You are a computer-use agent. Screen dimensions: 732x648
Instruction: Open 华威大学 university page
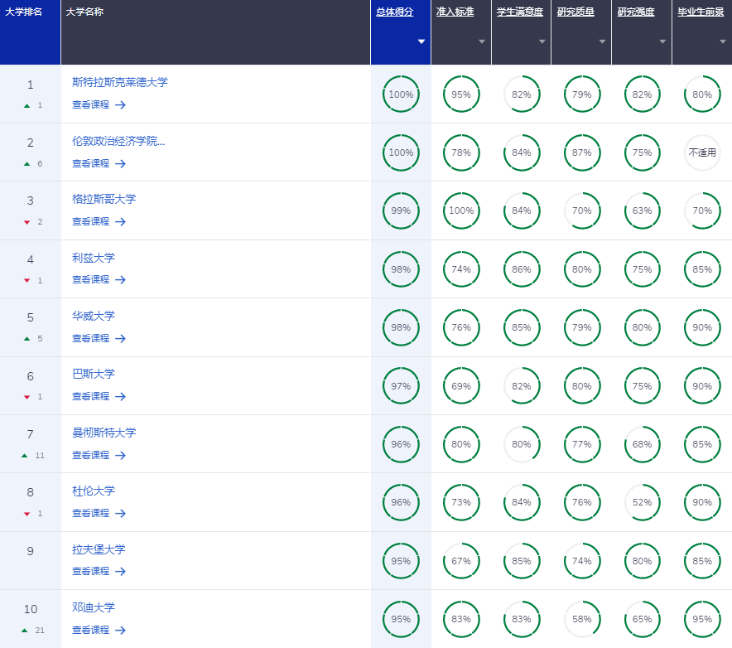click(x=94, y=316)
